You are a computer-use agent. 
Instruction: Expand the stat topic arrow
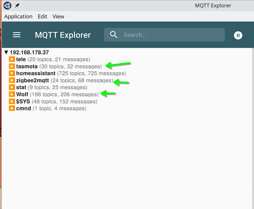pos(12,87)
